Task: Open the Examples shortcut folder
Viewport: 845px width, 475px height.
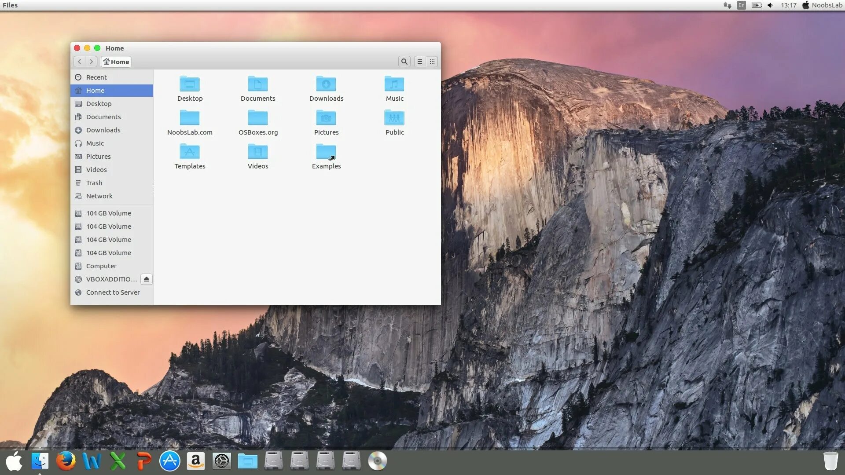Action: click(x=326, y=152)
